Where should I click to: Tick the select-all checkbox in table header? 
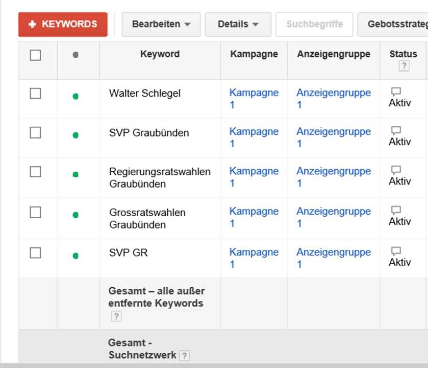pyautogui.click(x=35, y=55)
